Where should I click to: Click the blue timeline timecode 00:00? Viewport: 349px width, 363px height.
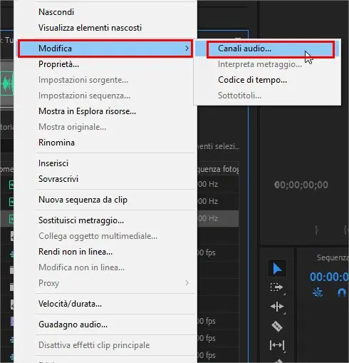(x=329, y=277)
